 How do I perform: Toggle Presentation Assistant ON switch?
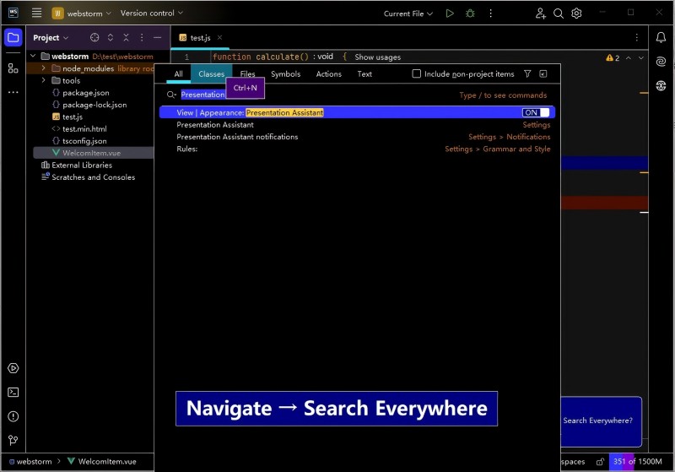[x=536, y=112]
